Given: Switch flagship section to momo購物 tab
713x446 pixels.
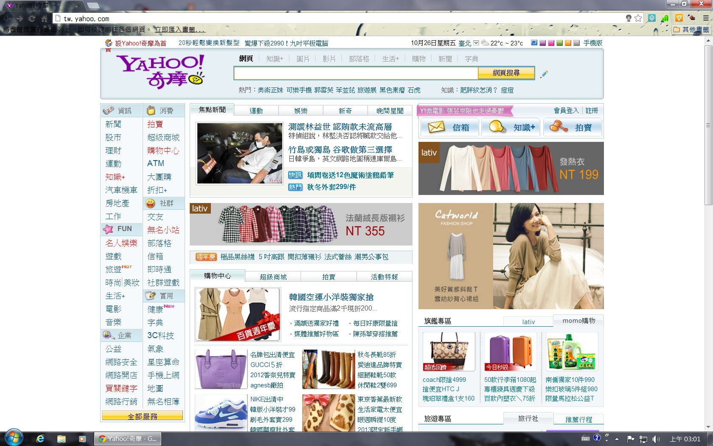Looking at the screenshot, I should pyautogui.click(x=579, y=321).
